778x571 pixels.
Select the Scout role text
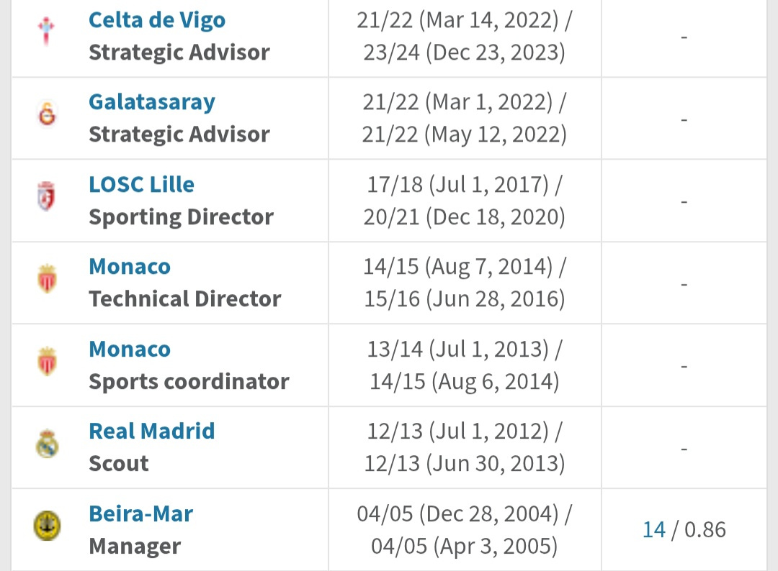[x=119, y=464]
